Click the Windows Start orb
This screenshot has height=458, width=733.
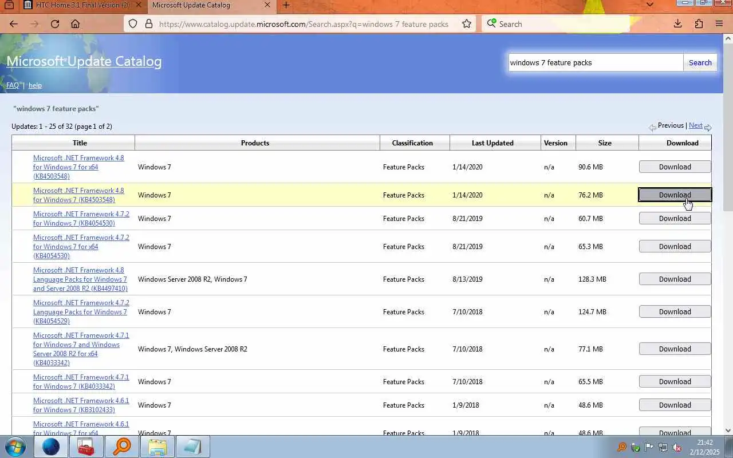[14, 447]
